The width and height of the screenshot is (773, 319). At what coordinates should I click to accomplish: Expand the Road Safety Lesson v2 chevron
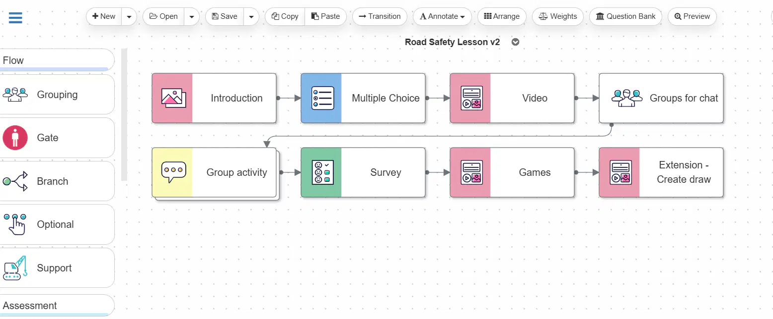(x=516, y=42)
